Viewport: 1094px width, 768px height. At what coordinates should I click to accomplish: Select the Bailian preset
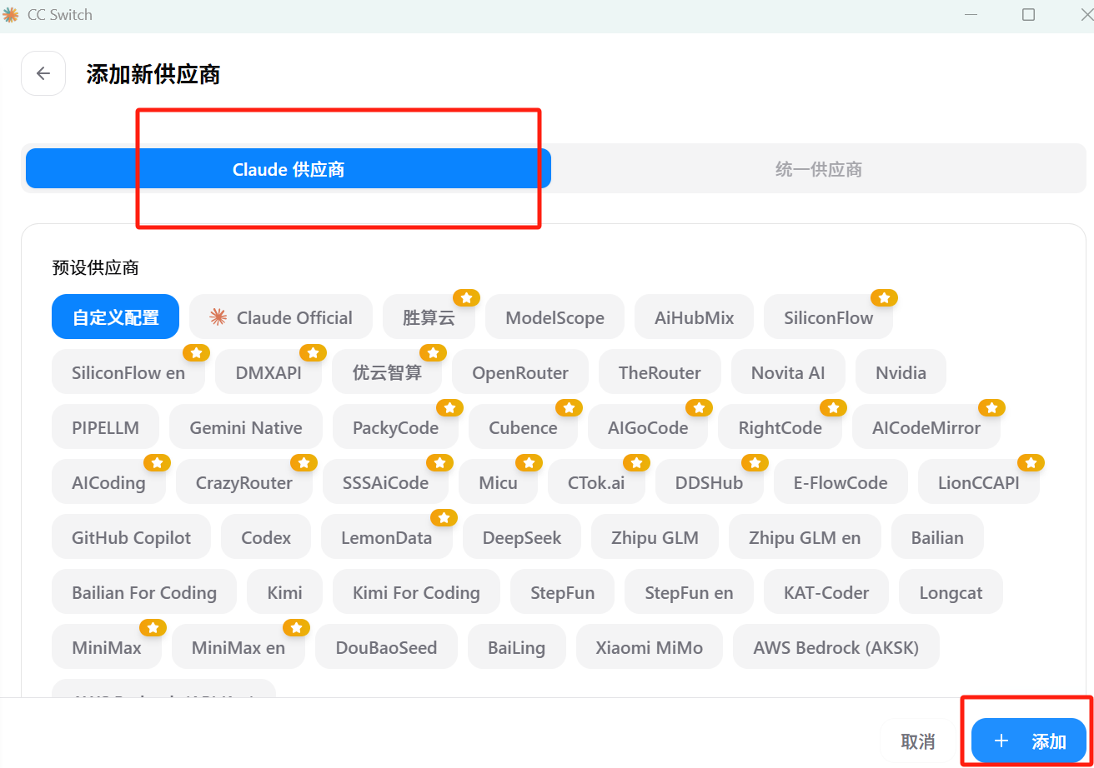[937, 537]
